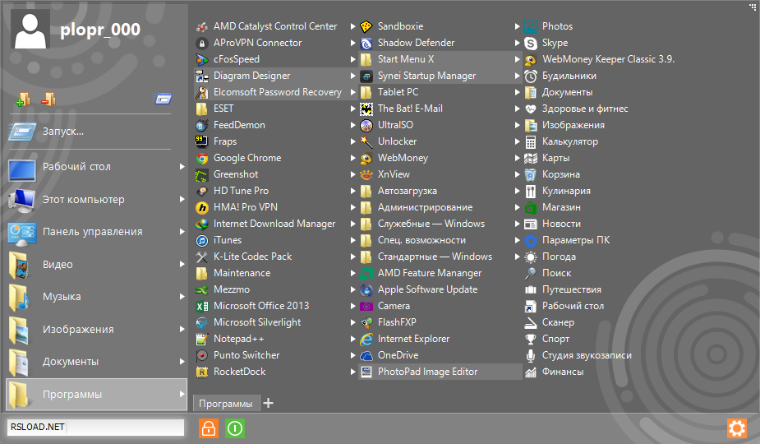Select PhotoPad Image Editor menu entry
Screen dimensions: 760x444
click(427, 372)
